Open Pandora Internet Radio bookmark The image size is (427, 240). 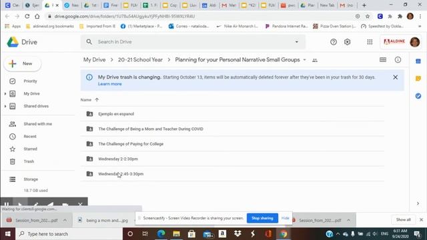coord(286,26)
